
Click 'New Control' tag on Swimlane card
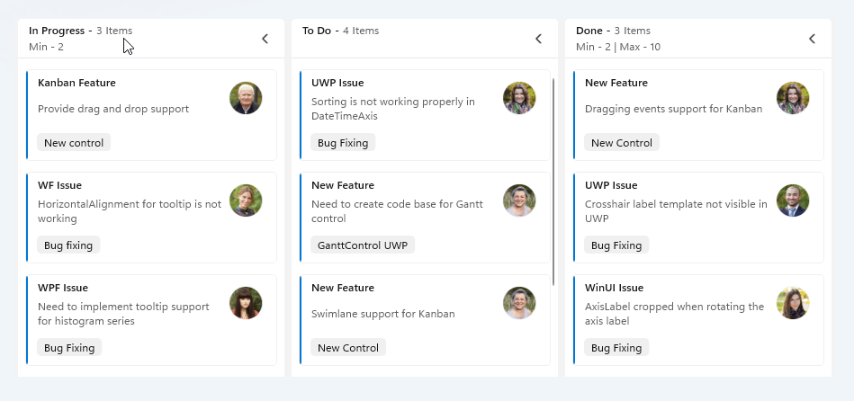click(x=348, y=348)
